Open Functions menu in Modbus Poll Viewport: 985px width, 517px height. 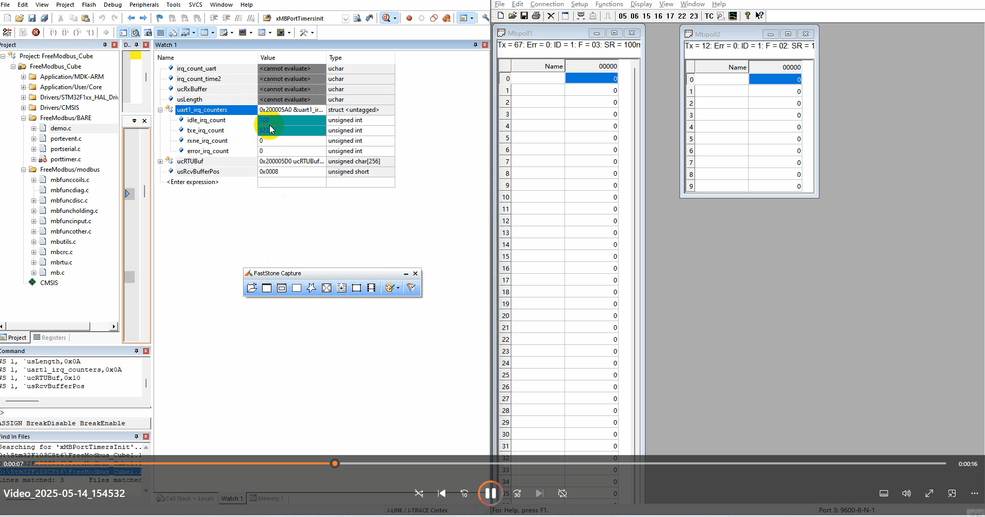tap(609, 4)
